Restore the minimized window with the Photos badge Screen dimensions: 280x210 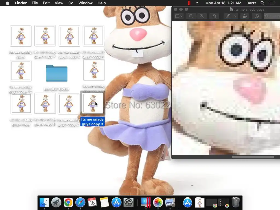click(x=224, y=203)
